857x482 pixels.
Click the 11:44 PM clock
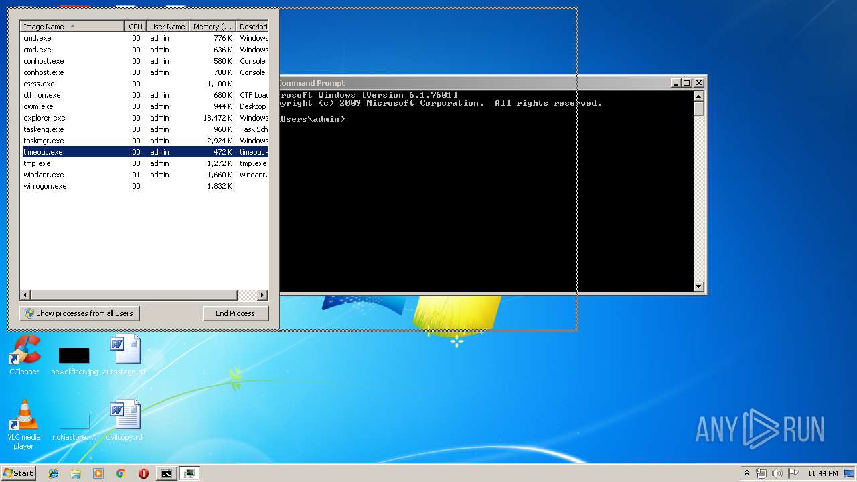point(823,473)
